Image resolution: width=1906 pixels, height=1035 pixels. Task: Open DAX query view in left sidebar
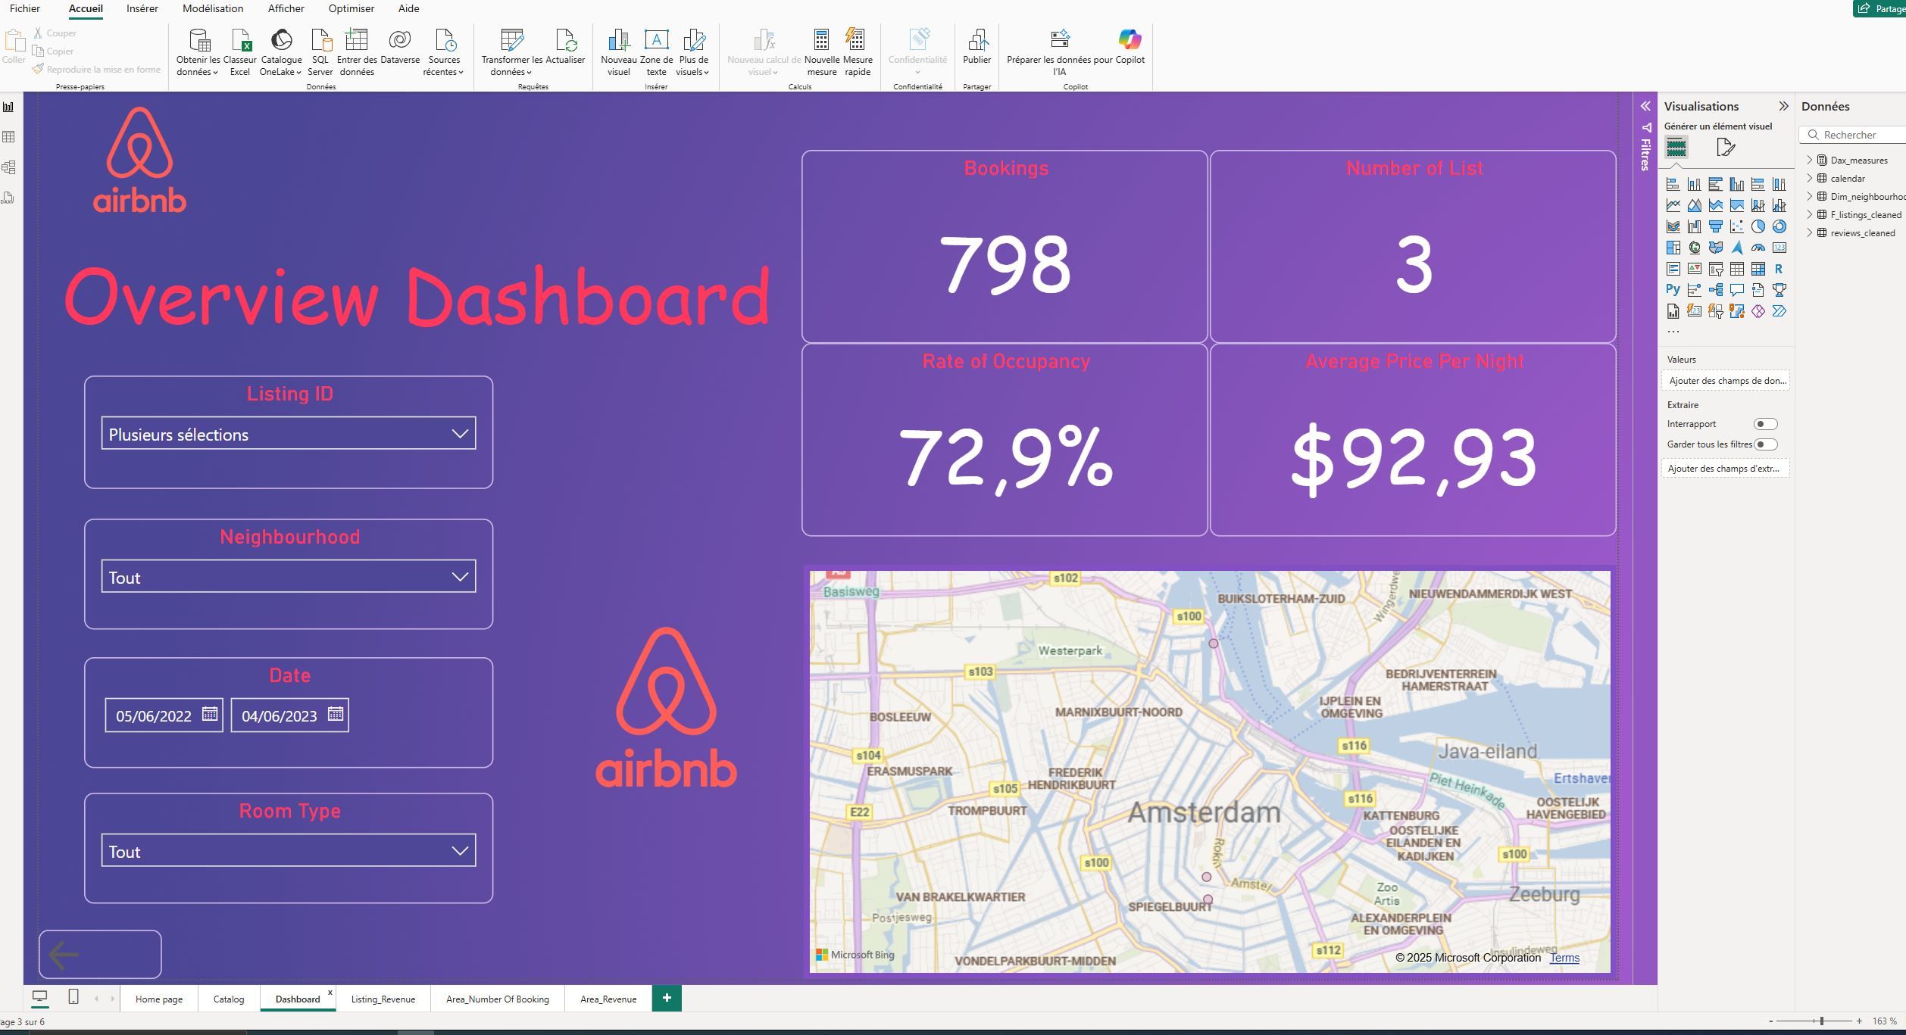point(9,198)
